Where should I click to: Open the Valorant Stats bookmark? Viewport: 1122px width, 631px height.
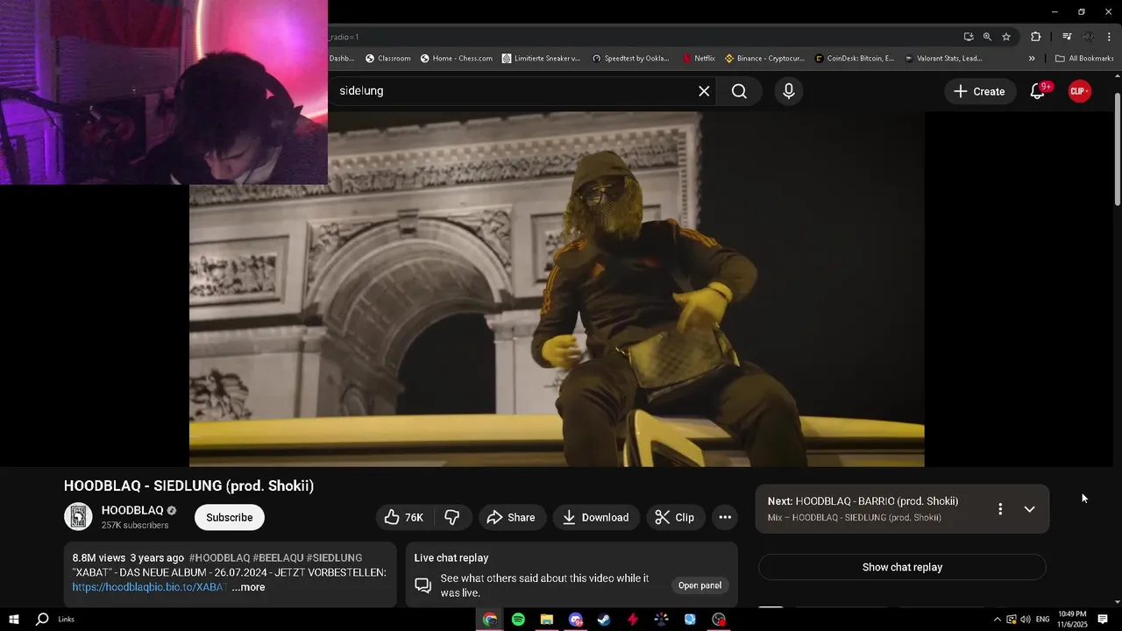pyautogui.click(x=943, y=59)
